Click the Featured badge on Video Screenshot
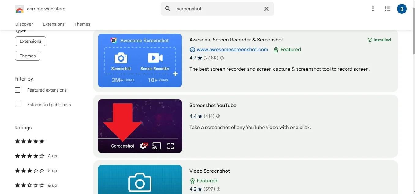415x194 pixels. 204,181
